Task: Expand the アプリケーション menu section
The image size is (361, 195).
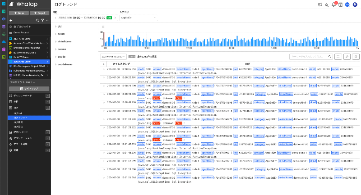Action: pos(47,138)
